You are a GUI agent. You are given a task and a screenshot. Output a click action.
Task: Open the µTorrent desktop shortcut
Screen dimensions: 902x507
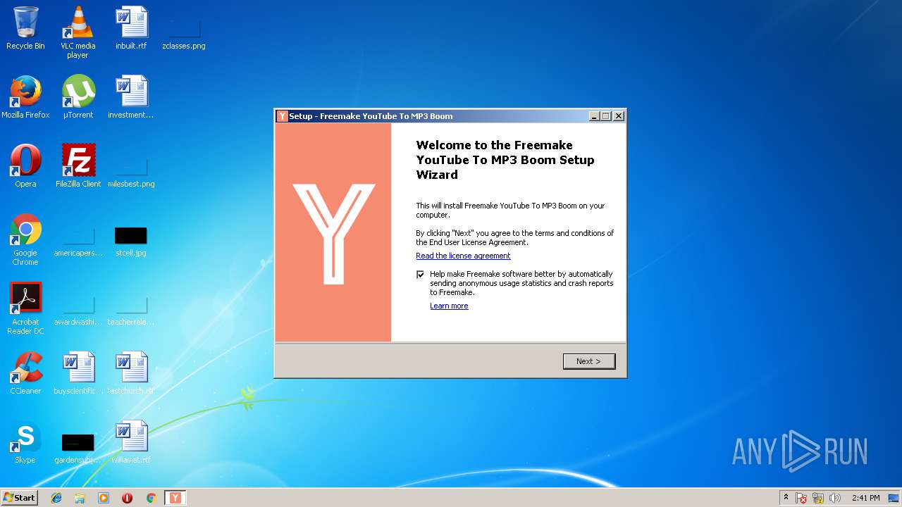click(x=78, y=97)
